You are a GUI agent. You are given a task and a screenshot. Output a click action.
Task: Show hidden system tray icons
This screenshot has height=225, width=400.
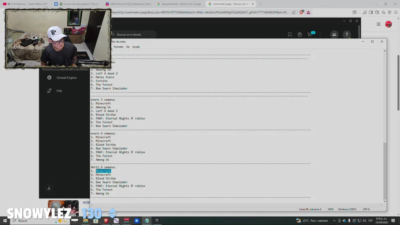point(334,221)
